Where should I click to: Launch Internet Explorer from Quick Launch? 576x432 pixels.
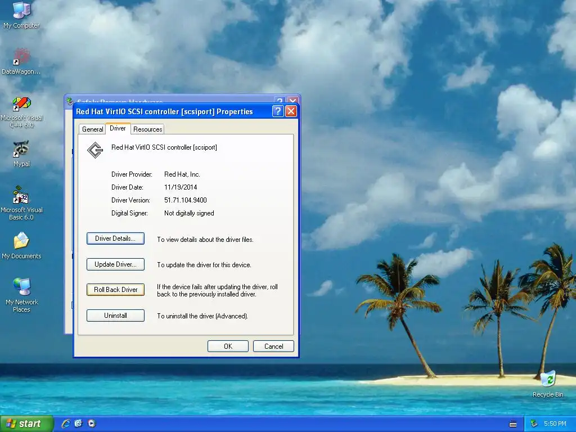coord(66,424)
